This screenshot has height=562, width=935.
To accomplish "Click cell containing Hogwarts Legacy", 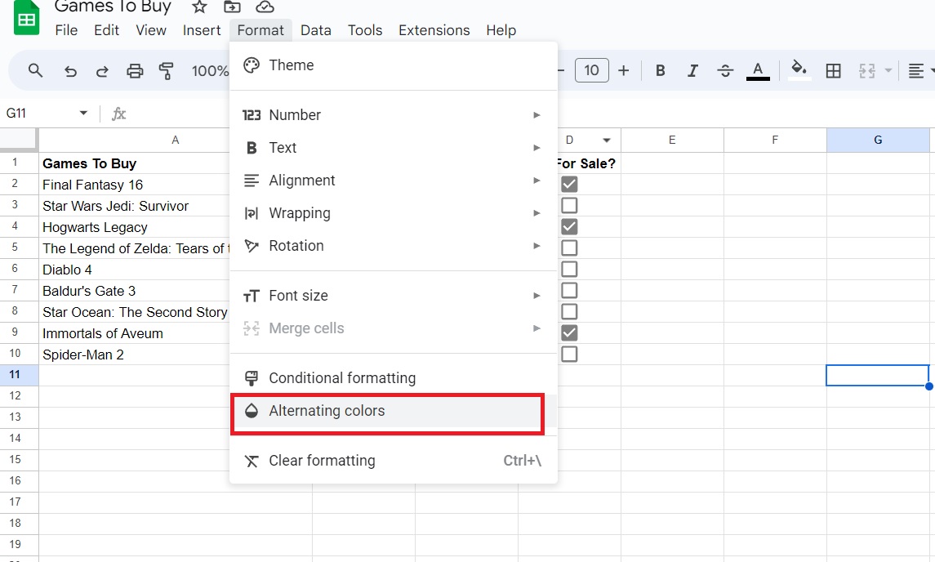I will [135, 227].
